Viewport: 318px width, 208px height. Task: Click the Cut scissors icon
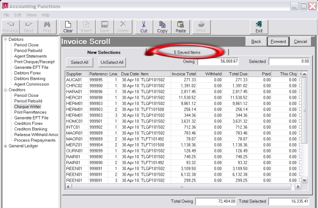144,27
